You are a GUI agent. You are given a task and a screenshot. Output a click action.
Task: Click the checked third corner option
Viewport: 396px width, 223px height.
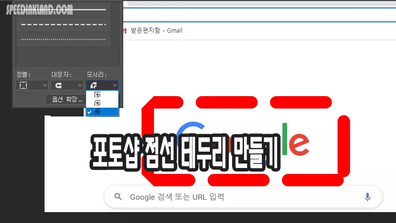point(102,112)
